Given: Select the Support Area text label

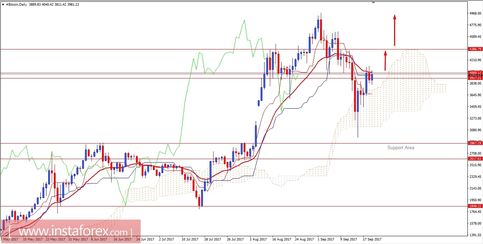Looking at the screenshot, I should [x=400, y=147].
